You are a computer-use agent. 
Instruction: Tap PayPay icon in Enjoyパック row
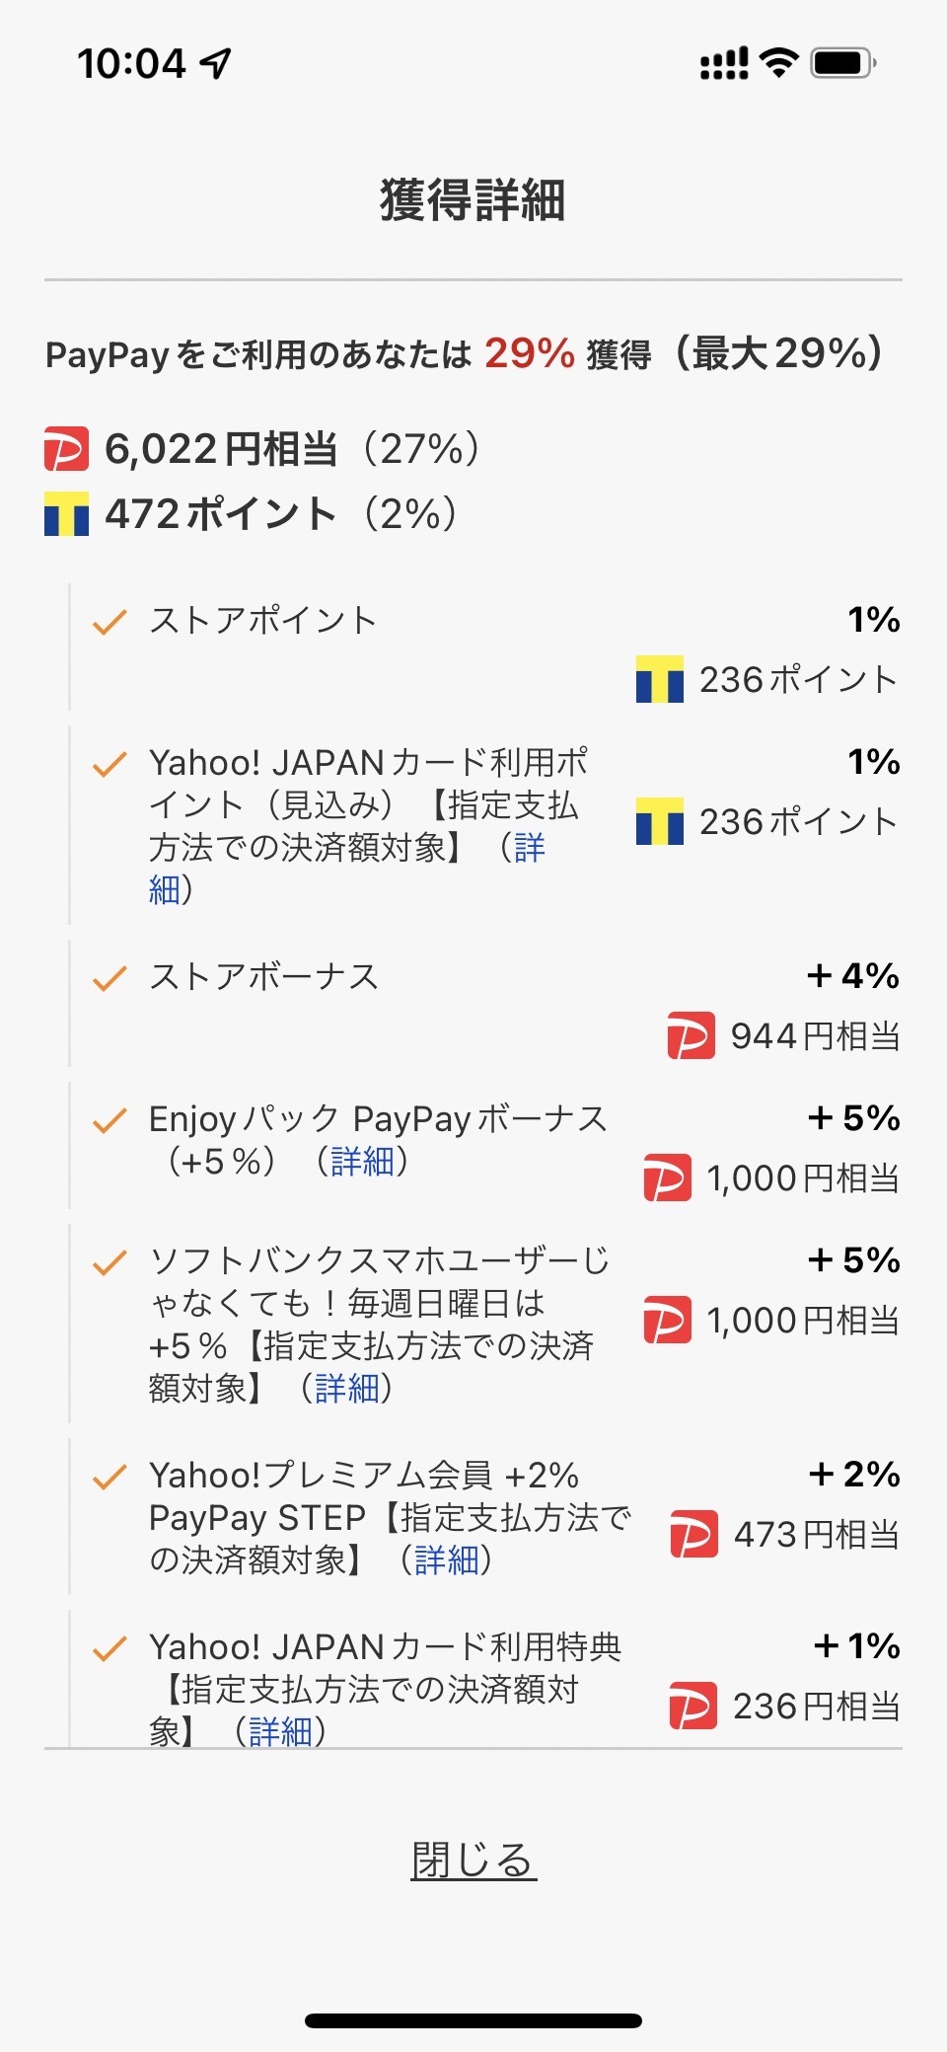coord(667,1178)
